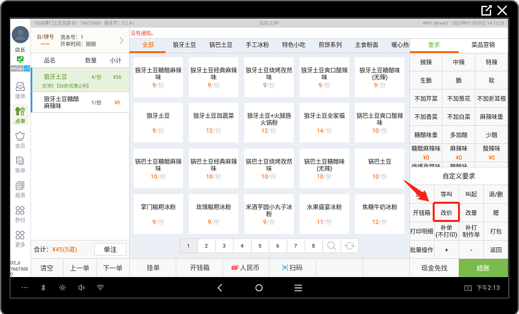This screenshot has height=314, width=519.
Task: Add 狼牙土豆全家福 dish at 14 per portion
Action: click(x=324, y=123)
